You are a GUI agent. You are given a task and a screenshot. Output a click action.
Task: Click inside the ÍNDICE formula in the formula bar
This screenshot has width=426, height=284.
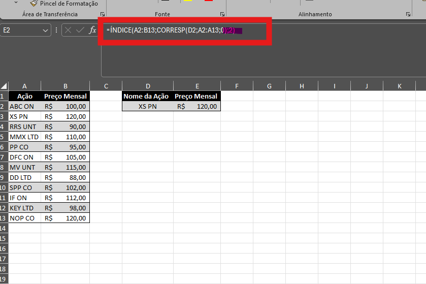[171, 30]
